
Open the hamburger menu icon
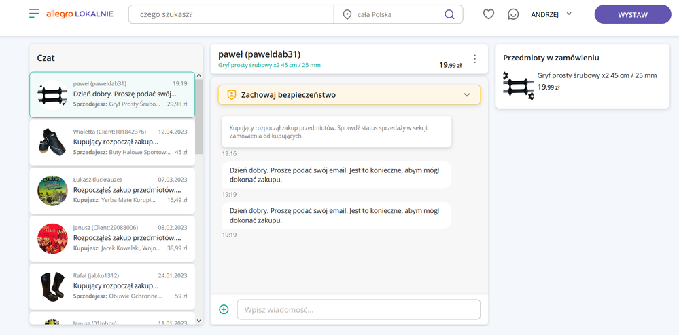[34, 14]
